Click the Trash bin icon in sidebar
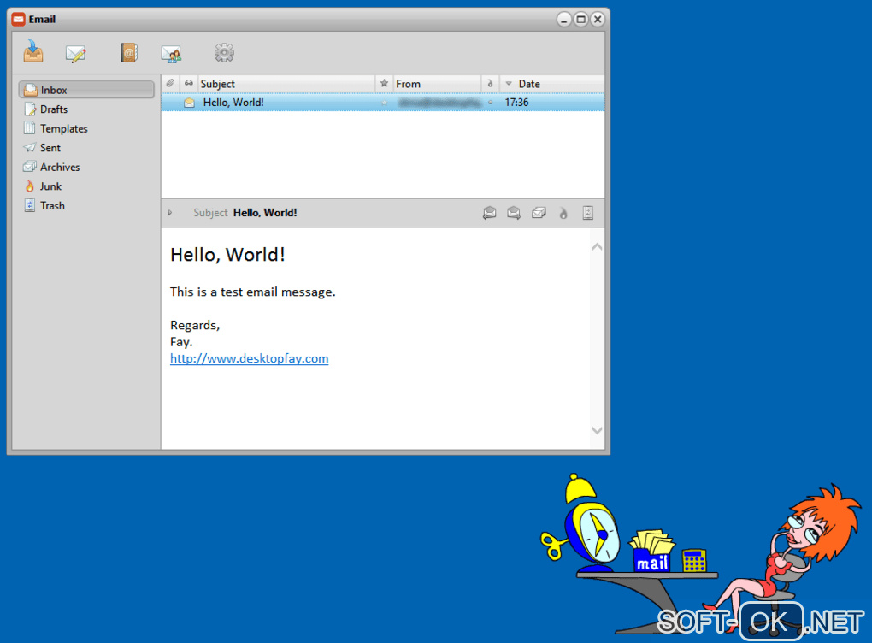872x643 pixels. tap(29, 205)
